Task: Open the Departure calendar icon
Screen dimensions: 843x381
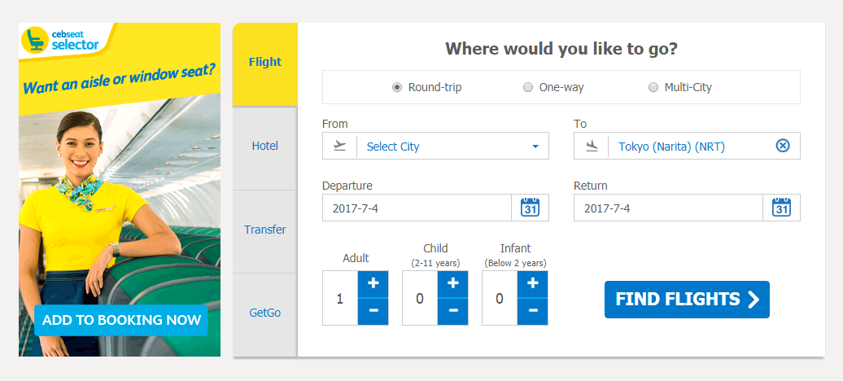Action: tap(531, 208)
